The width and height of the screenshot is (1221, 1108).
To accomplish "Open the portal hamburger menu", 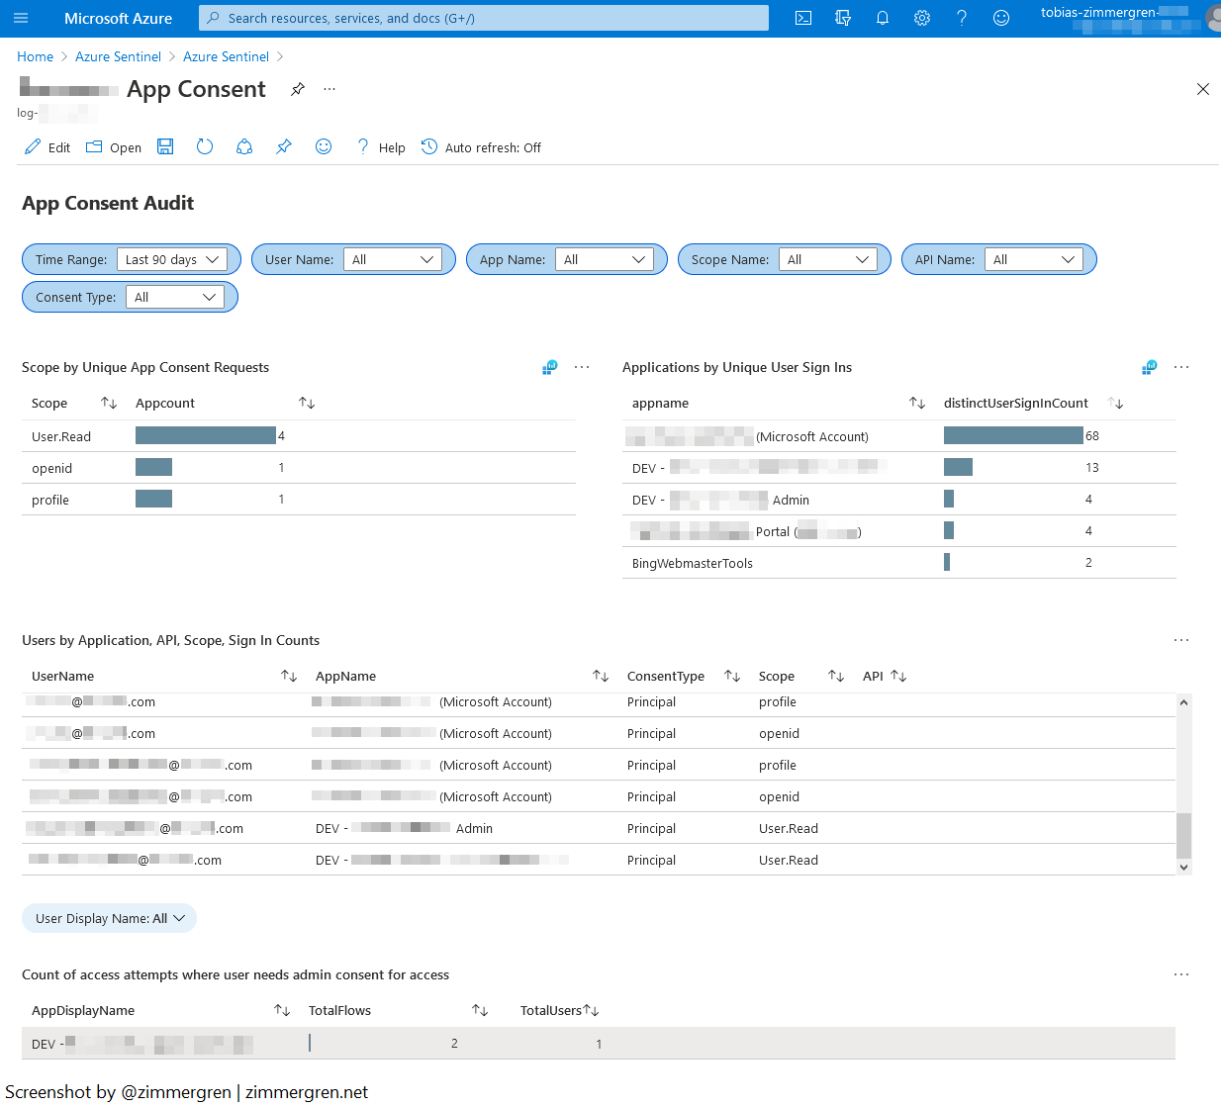I will 21,18.
